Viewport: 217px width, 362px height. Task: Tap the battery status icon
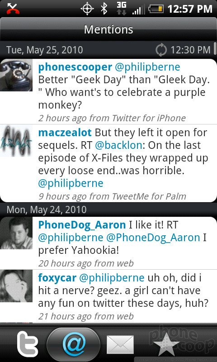[x=156, y=9]
